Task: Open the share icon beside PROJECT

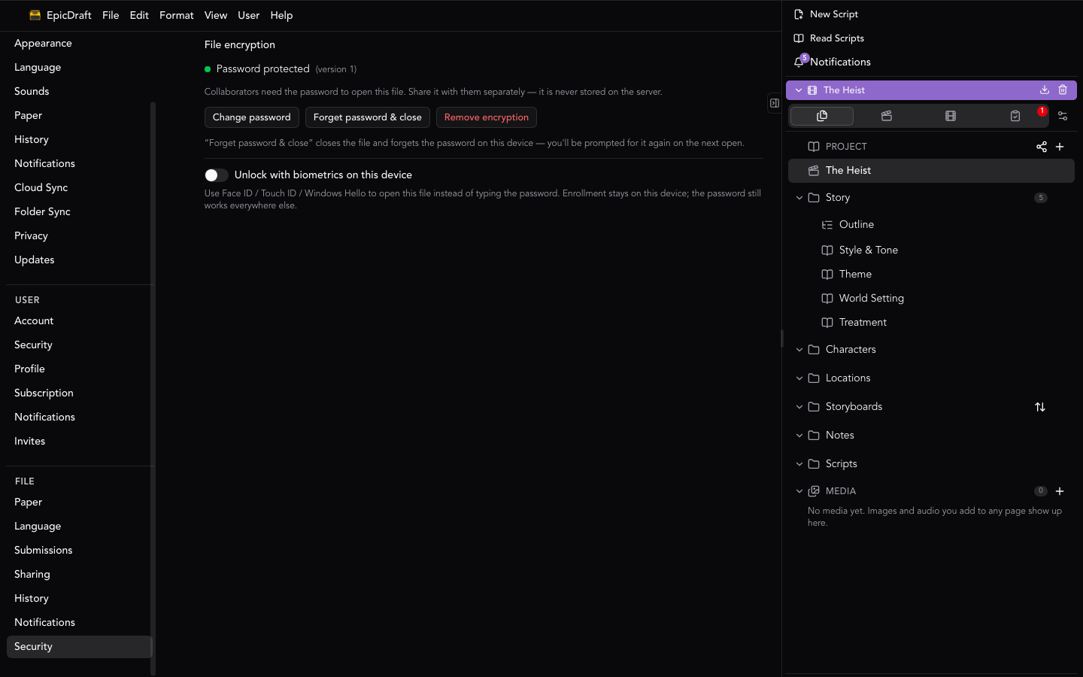Action: (1042, 147)
